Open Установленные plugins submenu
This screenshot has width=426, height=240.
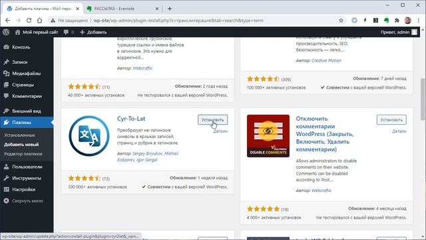19,135
